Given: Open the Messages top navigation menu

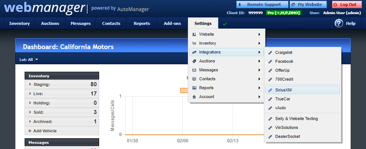Looking at the screenshot, I should tap(81, 23).
